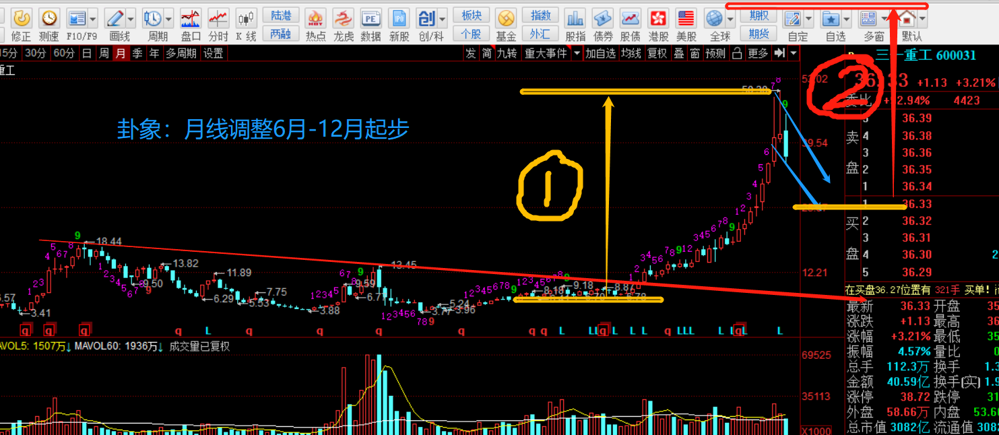Viewport: 999px width, 435px height.
Task: Toggle the chart lock icon
Action: coord(738,53)
